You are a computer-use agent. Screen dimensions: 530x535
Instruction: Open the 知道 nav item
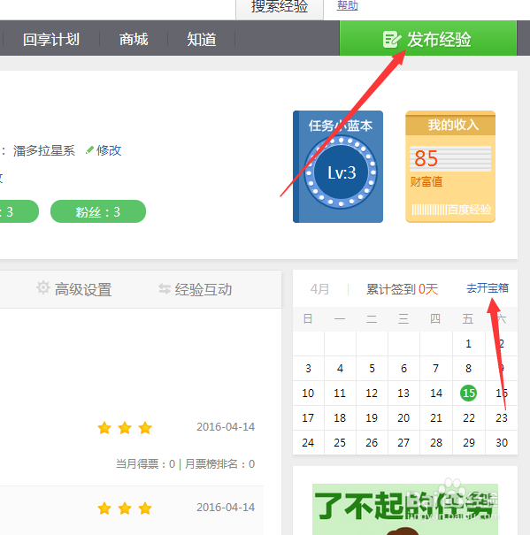[x=202, y=39]
